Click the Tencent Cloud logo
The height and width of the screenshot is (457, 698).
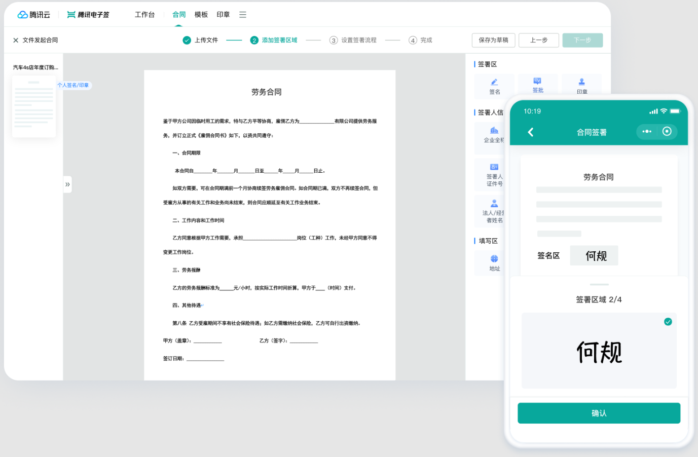(x=34, y=15)
